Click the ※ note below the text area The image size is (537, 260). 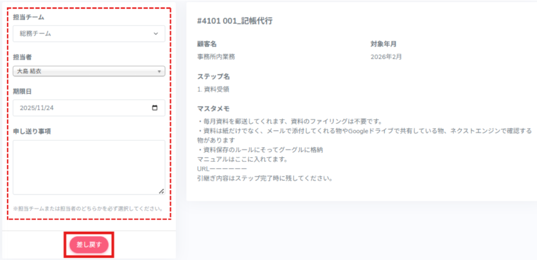(88, 209)
